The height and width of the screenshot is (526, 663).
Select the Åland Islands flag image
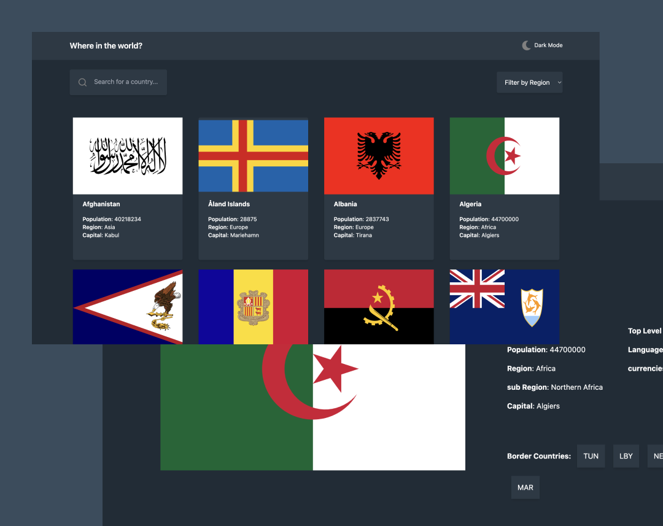tap(253, 155)
